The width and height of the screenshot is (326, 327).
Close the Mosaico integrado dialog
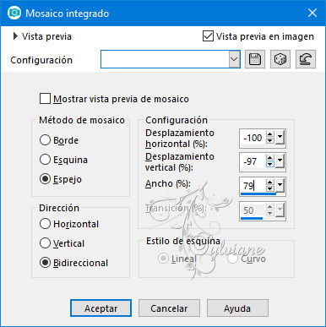312,13
